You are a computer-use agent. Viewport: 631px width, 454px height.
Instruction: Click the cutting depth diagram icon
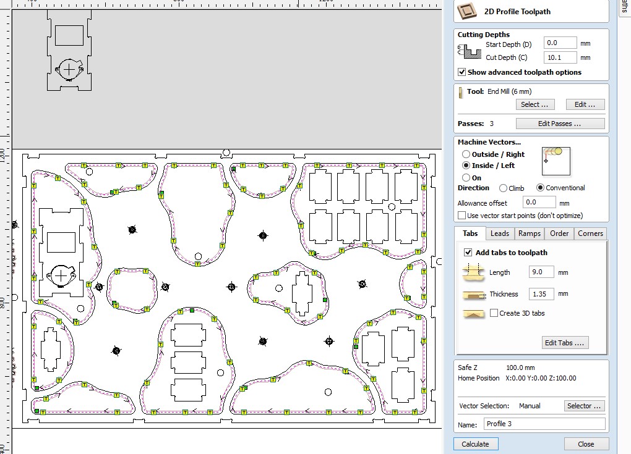tap(470, 51)
